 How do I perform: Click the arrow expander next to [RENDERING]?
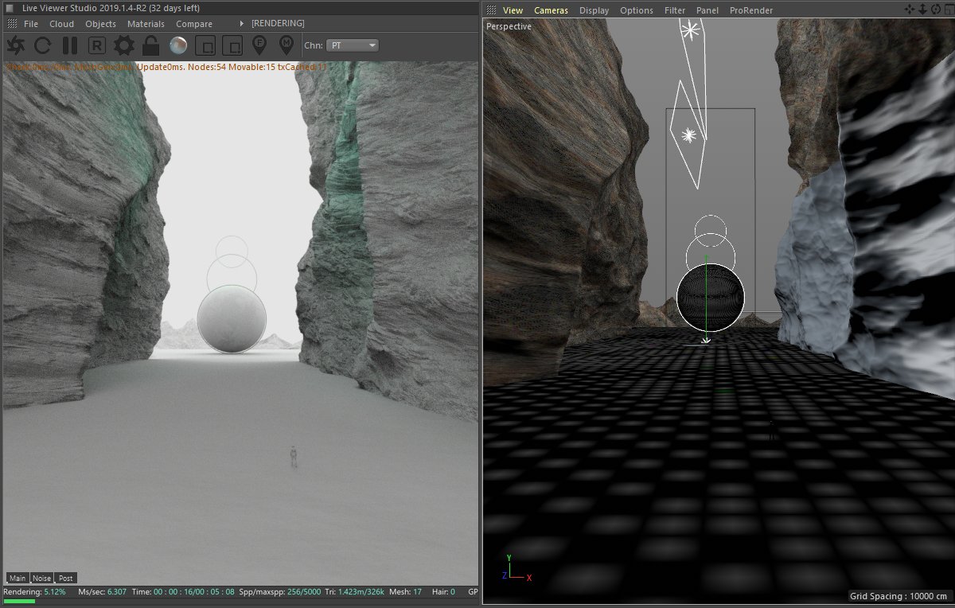click(x=242, y=24)
